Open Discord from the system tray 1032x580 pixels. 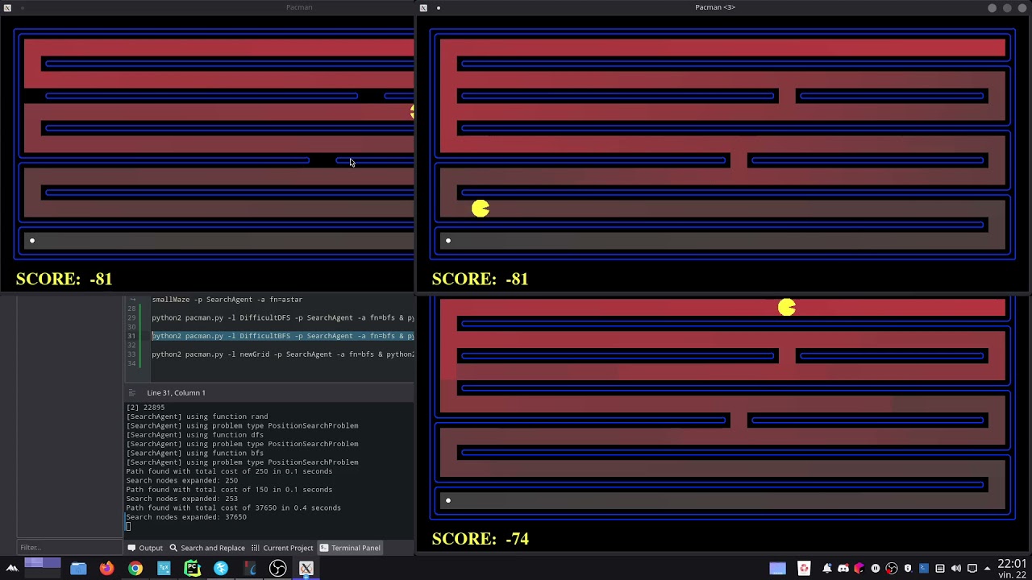[x=843, y=568]
